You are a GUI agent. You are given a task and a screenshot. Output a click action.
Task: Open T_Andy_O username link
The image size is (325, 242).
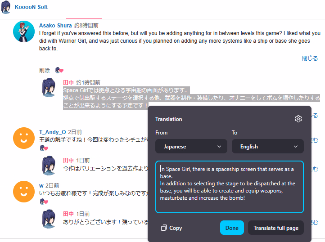point(52,132)
